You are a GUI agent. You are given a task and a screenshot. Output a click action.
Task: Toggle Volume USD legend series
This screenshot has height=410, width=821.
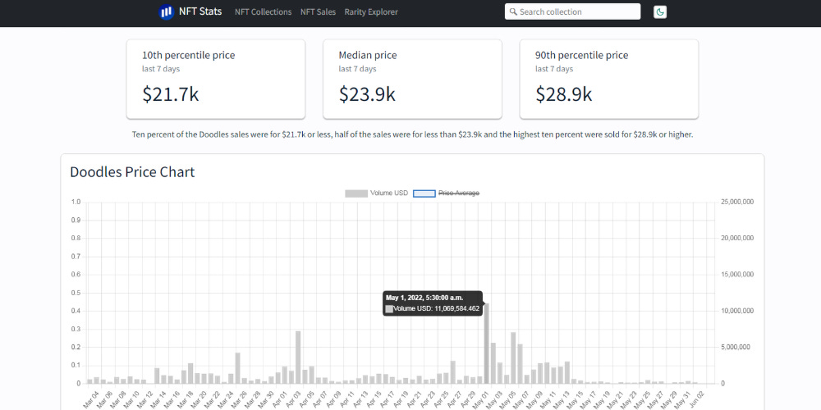[376, 194]
